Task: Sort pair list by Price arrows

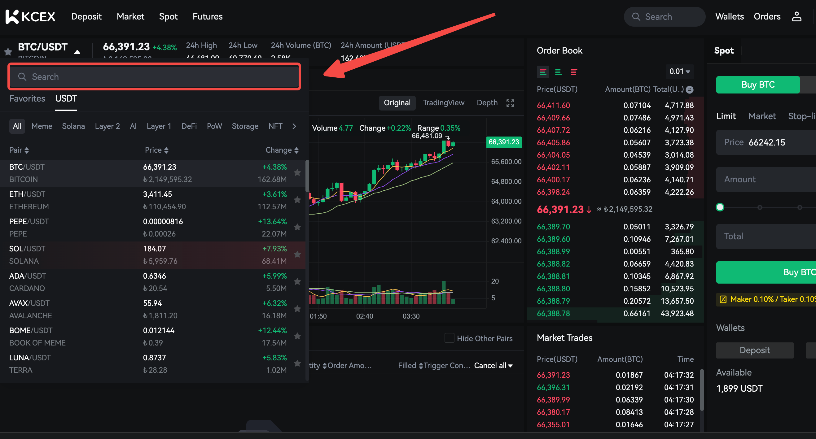Action: pos(166,150)
